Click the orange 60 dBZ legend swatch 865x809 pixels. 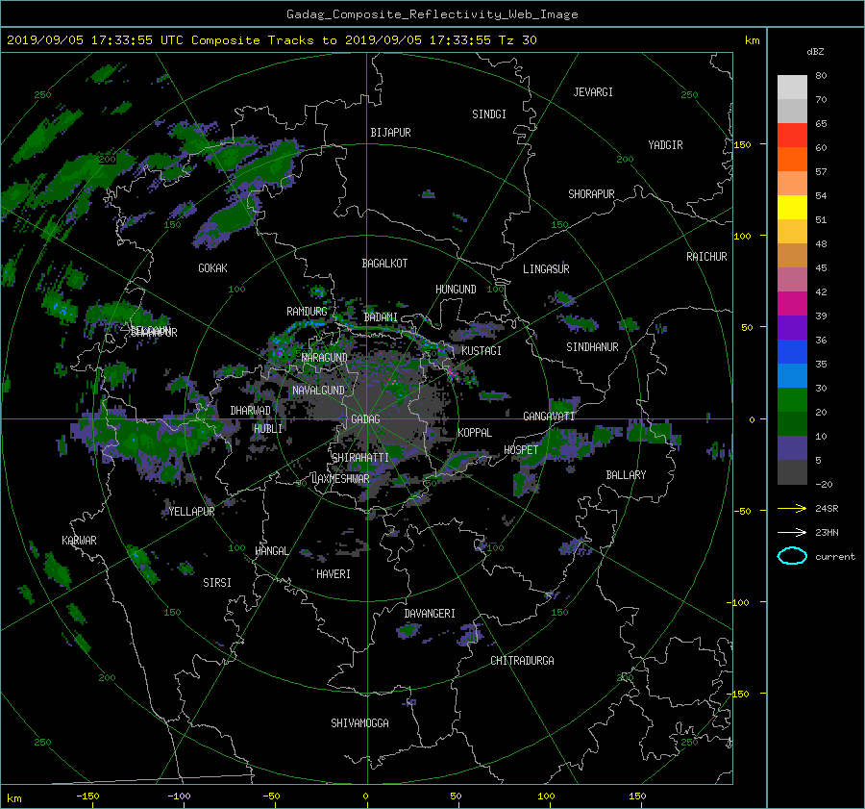(792, 159)
